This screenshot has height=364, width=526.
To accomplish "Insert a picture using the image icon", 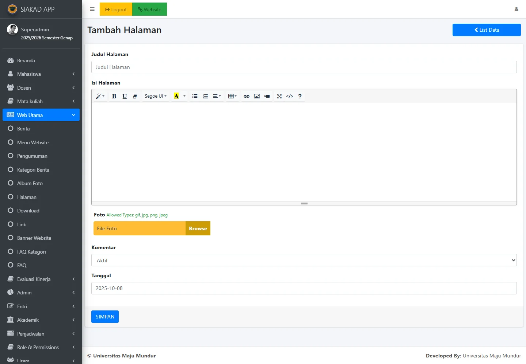I will (x=257, y=96).
